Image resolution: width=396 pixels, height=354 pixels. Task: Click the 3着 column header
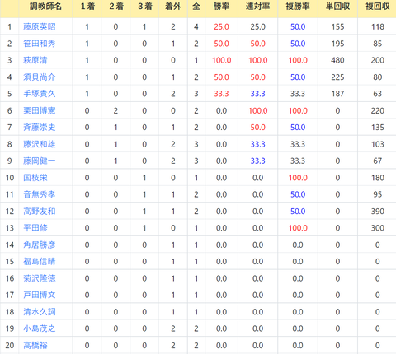(145, 7)
